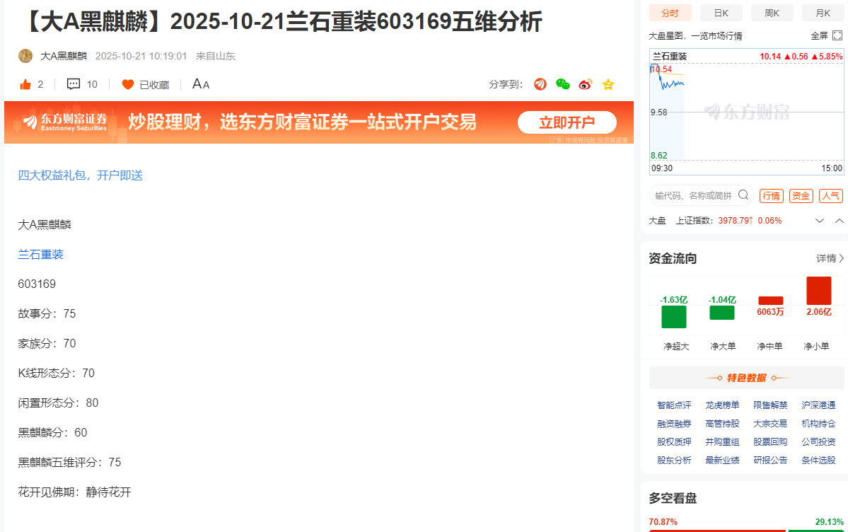Click author avatar of 大A黑麒麟
The height and width of the screenshot is (532, 848).
click(x=25, y=56)
